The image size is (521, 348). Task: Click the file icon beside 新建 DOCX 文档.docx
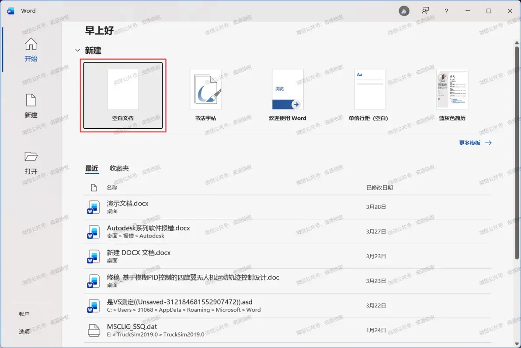point(94,256)
